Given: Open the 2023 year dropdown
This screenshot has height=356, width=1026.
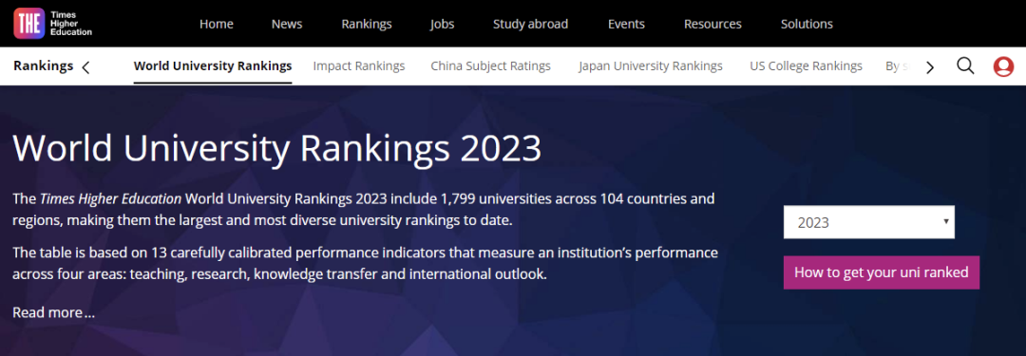Looking at the screenshot, I should pyautogui.click(x=869, y=222).
